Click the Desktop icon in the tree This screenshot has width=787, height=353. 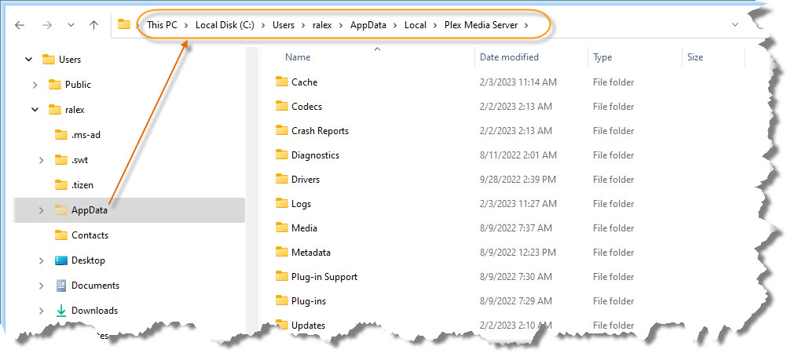(x=61, y=260)
